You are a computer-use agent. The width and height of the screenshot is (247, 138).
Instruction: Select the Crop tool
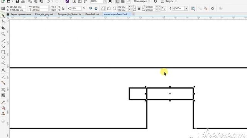coord(3,28)
